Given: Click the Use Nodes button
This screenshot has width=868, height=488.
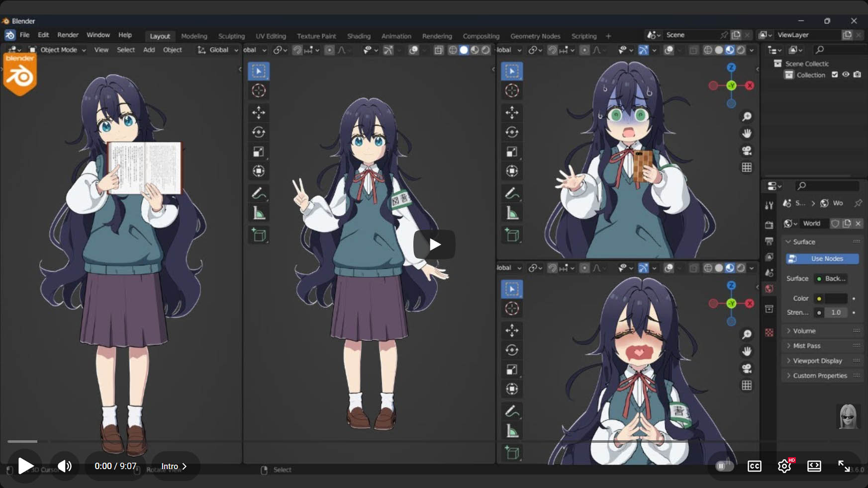Looking at the screenshot, I should click(822, 259).
